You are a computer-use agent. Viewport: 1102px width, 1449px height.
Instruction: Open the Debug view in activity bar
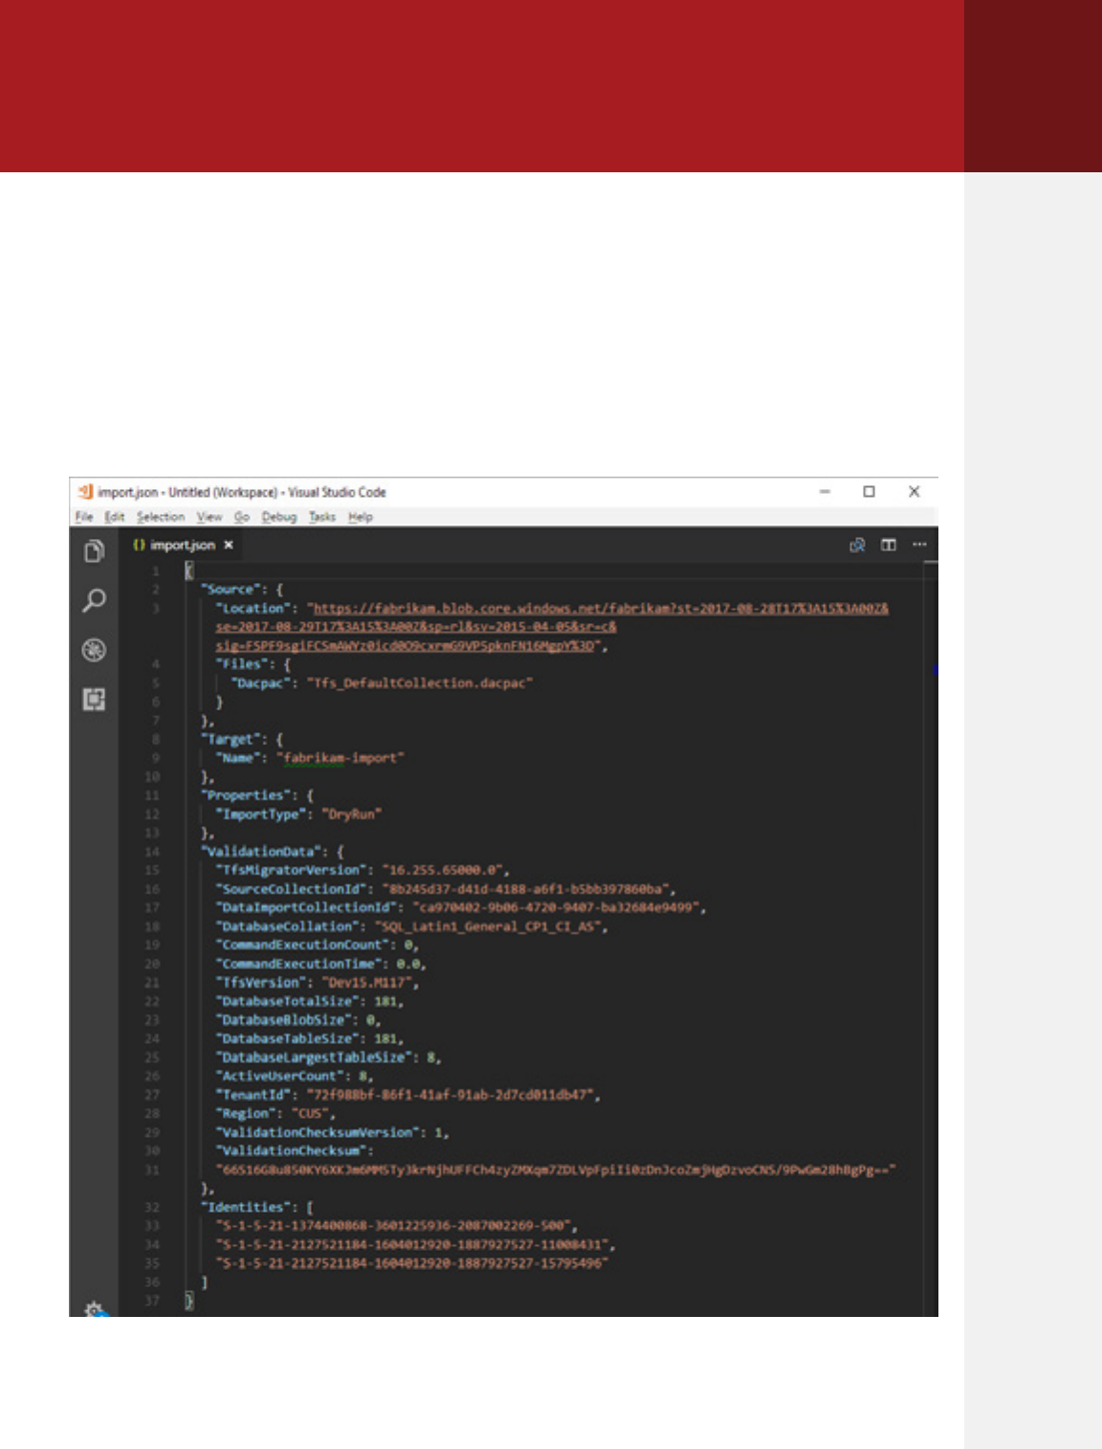94,651
